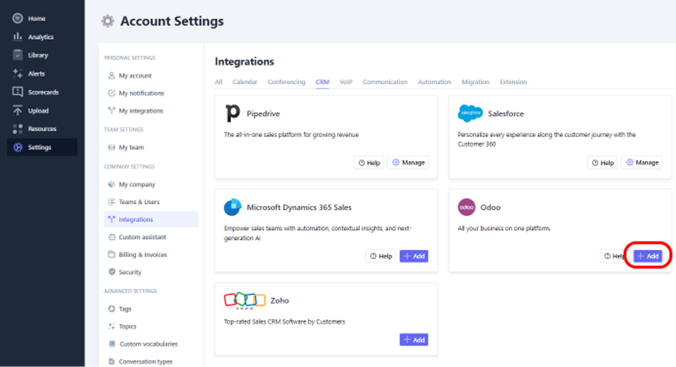
Task: Go to Billing & Invoices settings
Action: (141, 254)
